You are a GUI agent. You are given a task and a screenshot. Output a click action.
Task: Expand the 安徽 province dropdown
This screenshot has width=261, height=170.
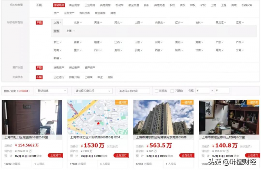click(x=78, y=42)
